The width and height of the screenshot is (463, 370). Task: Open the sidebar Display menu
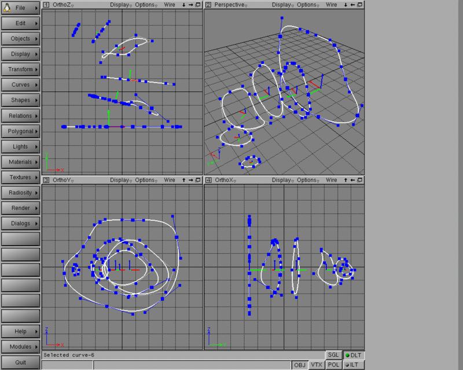20,54
